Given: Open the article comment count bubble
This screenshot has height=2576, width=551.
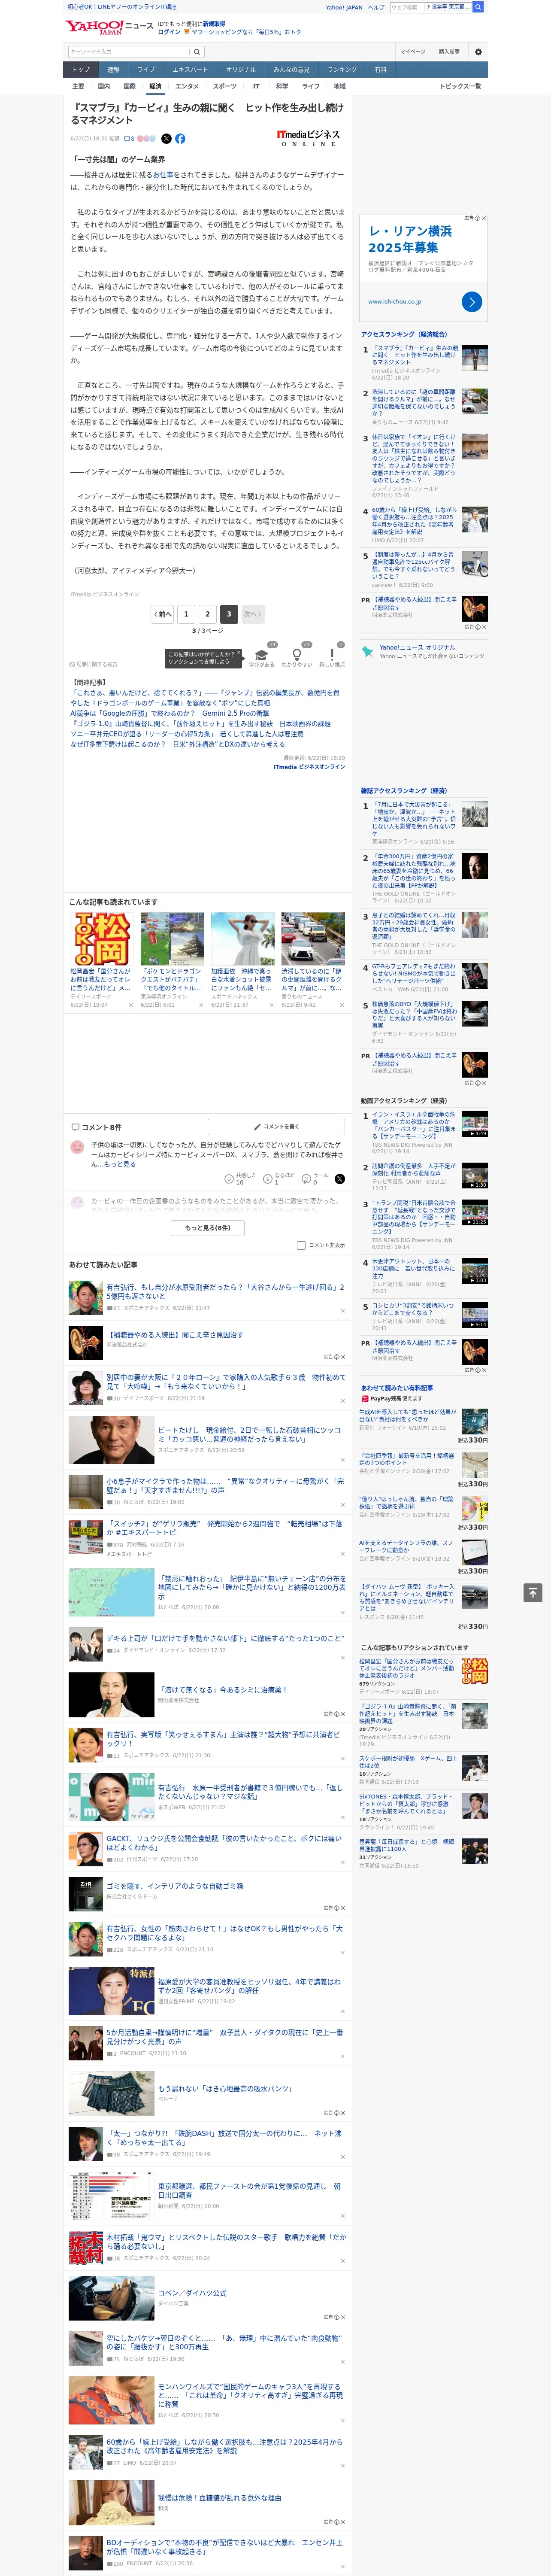Looking at the screenshot, I should point(129,139).
